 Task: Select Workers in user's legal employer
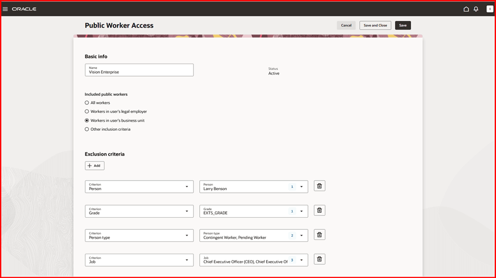click(x=87, y=111)
